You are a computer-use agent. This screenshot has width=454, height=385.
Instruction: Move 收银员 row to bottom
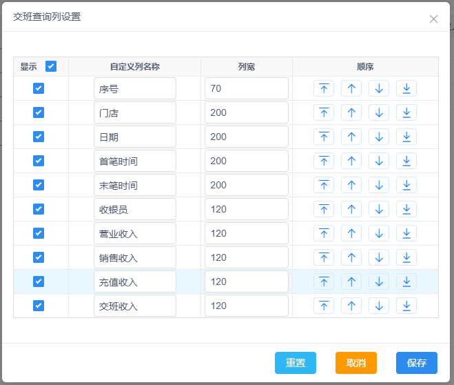[406, 209]
